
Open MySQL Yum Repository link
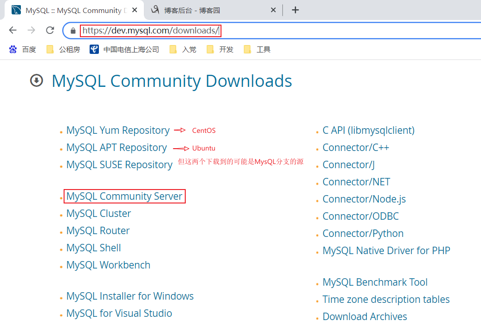pos(118,131)
